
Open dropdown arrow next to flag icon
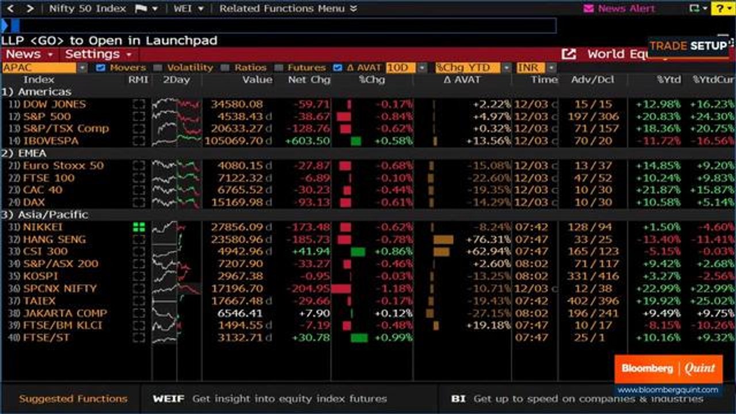pyautogui.click(x=155, y=9)
